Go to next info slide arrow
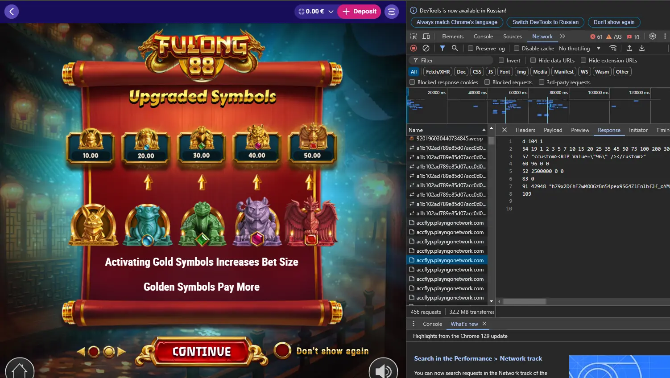670x378 pixels. 122,352
